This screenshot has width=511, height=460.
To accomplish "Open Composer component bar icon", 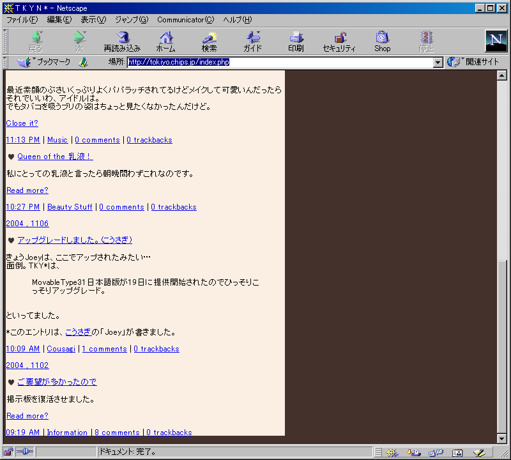I will (479, 452).
